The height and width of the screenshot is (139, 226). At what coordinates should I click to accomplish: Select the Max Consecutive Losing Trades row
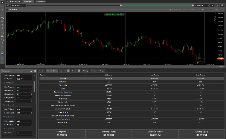[x=131, y=116]
